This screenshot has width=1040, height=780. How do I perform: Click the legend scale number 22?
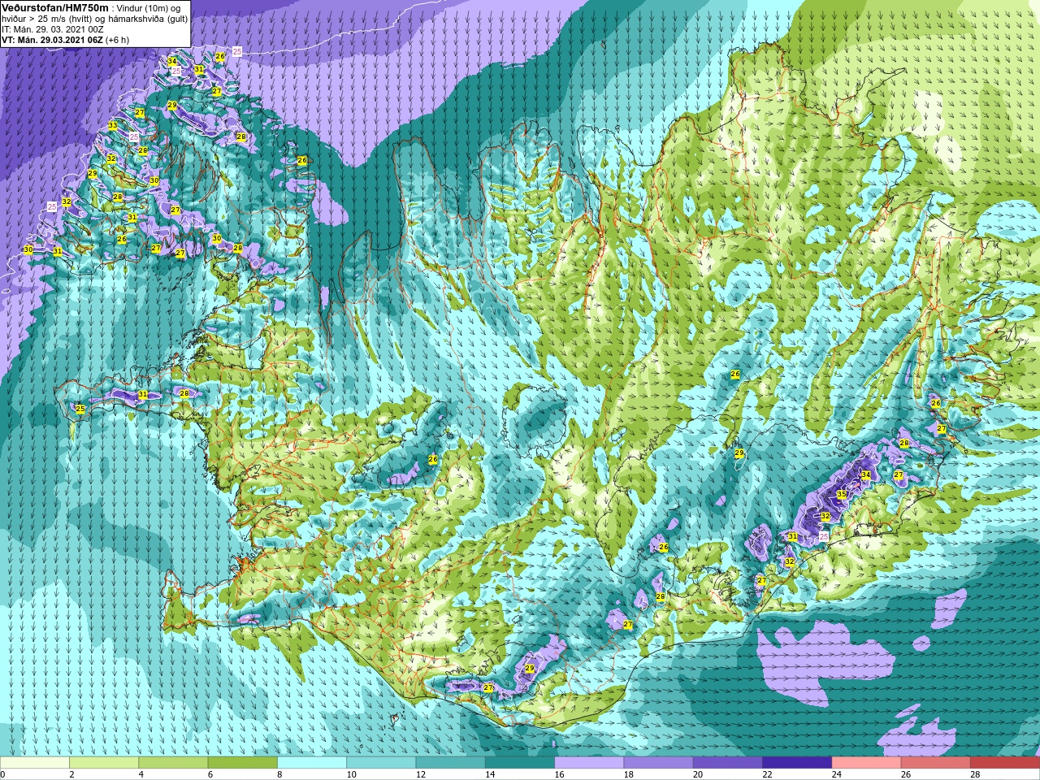pos(767,774)
